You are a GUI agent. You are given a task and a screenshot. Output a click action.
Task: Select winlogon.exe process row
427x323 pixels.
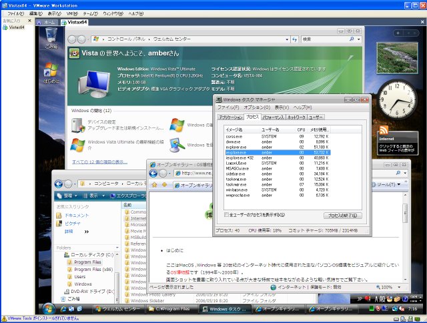point(278,190)
